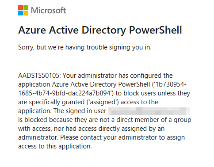This screenshot has height=167, width=214.
Task: Click 'access to this application.' final line
Action: pyautogui.click(x=55, y=147)
